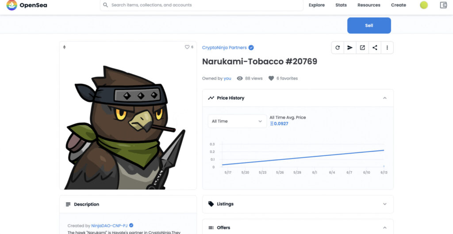Click the NFT title Narukami-Tobacco #20769

coord(259,61)
